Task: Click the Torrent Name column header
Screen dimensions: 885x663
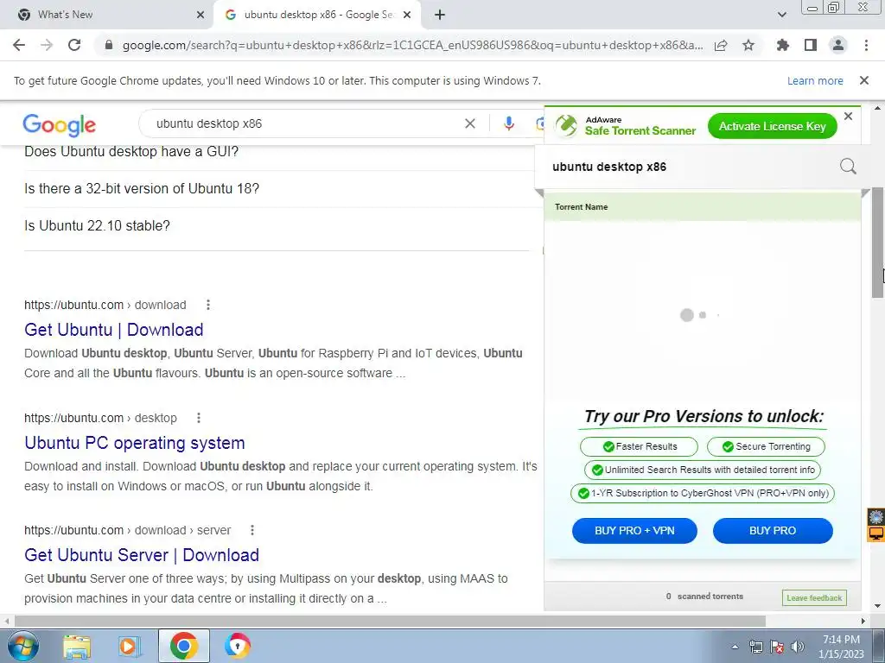Action: (582, 207)
